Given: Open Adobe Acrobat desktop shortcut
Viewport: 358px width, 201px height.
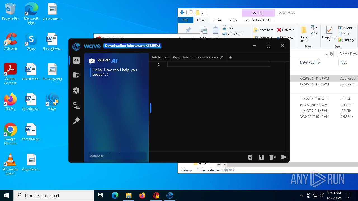Looking at the screenshot, I should 10,74.
